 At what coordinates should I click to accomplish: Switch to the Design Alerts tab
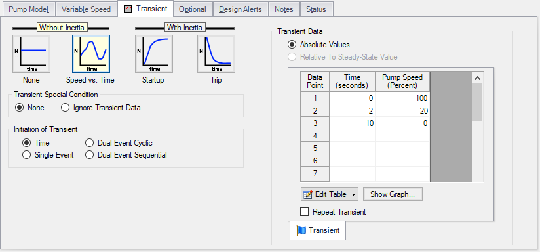point(241,9)
